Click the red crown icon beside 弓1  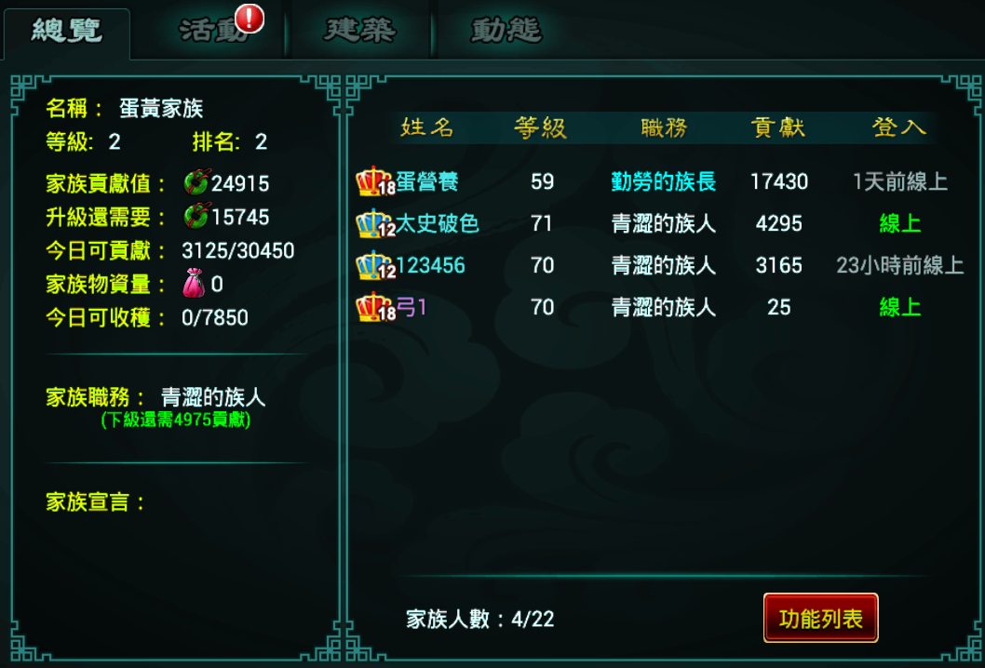(x=375, y=307)
